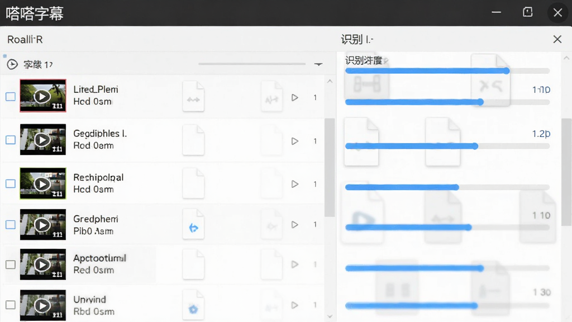Play the Apctootlumal item using its triangle icon
572x322 pixels.
pos(295,264)
